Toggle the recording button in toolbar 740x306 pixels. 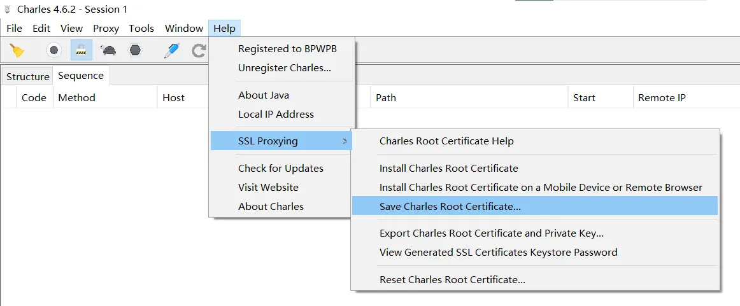coord(53,50)
